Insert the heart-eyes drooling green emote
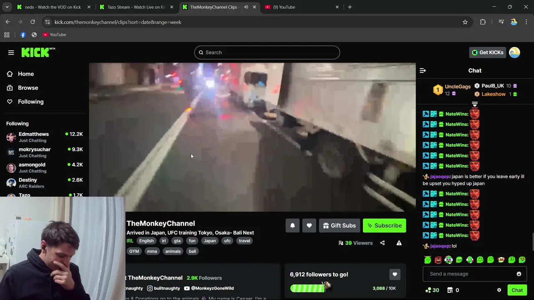This screenshot has height=300, width=534. click(522, 260)
